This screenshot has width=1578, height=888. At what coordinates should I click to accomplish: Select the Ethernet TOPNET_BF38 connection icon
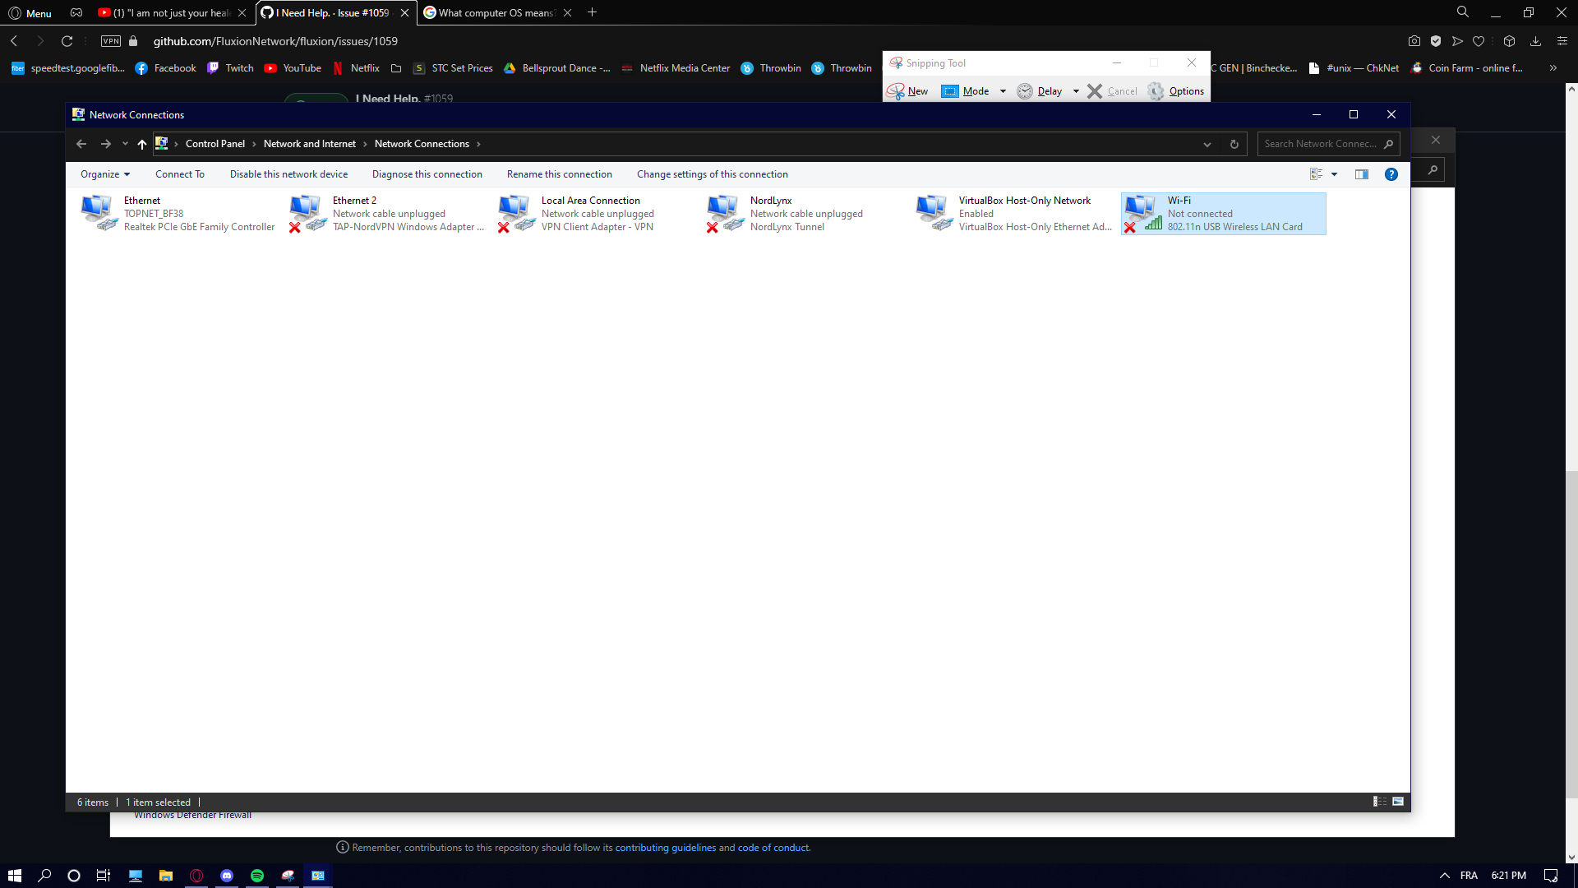98,210
